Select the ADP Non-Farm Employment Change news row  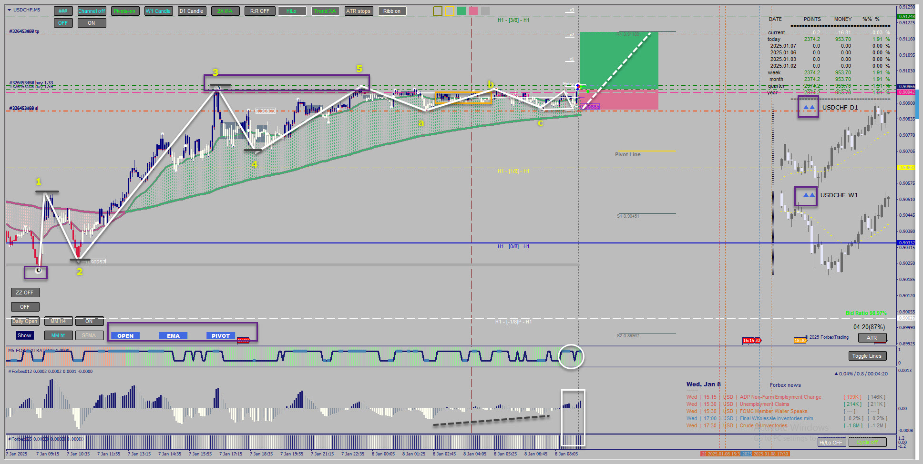(x=786, y=397)
